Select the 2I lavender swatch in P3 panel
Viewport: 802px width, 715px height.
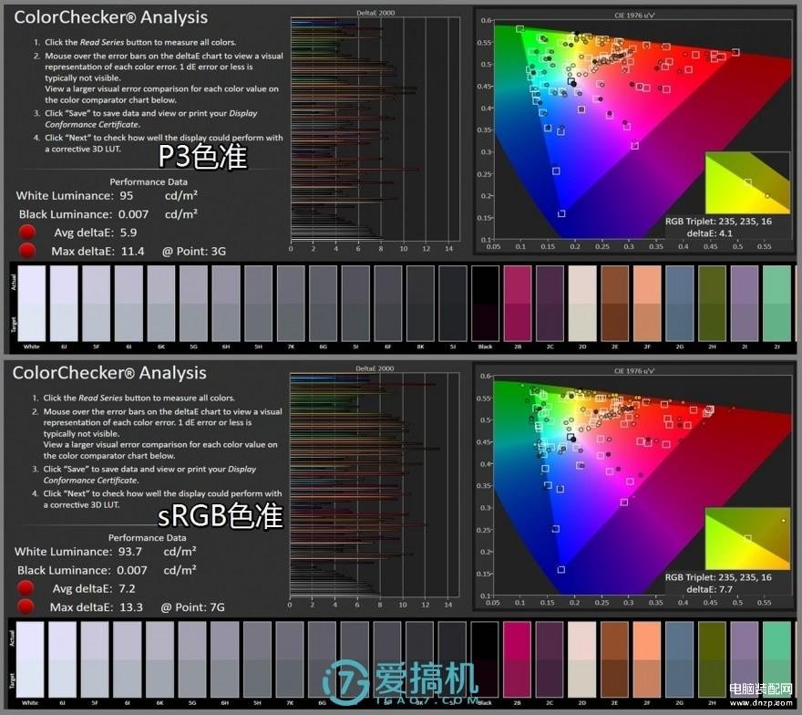[745, 303]
